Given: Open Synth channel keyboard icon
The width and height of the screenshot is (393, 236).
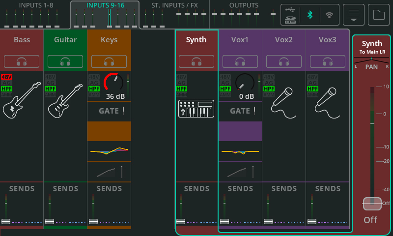Looking at the screenshot, I should (x=196, y=109).
